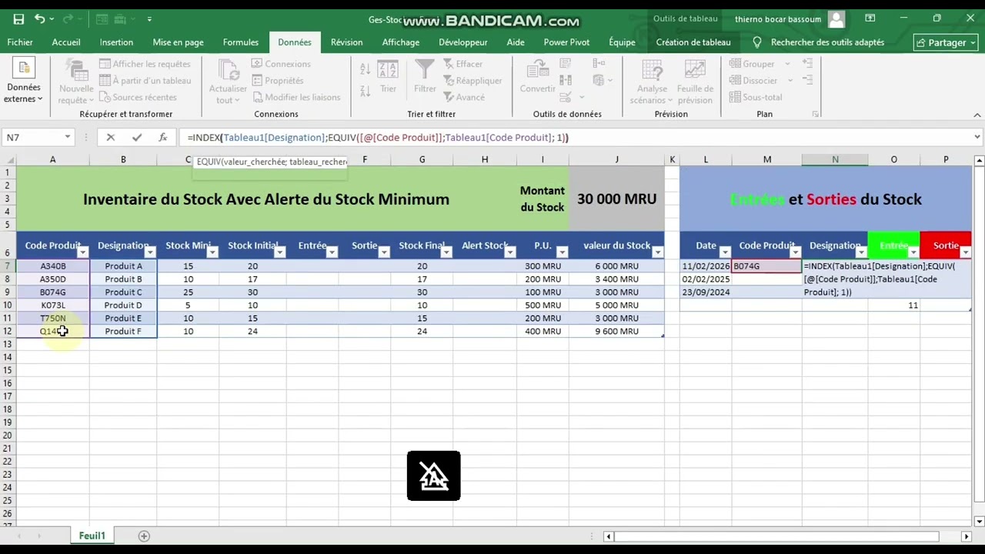
Task: Open the Date column filter dropdown
Action: (725, 252)
